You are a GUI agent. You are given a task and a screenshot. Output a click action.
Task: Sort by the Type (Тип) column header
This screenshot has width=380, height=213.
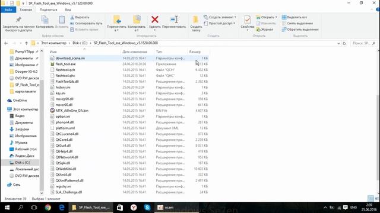[x=171, y=51]
